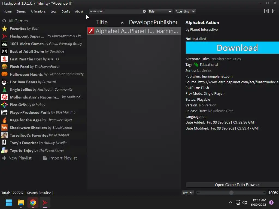Click the plus end of zoom slider
The image size is (279, 209).
[x=264, y=193]
